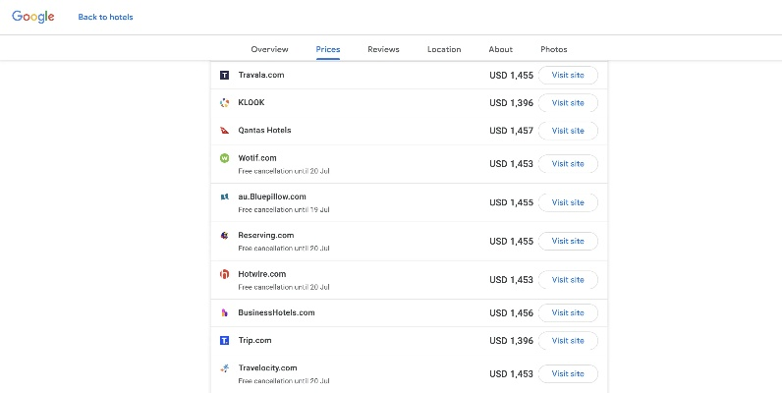Open the Photos tab
Image resolution: width=782 pixels, height=393 pixels.
tap(553, 49)
